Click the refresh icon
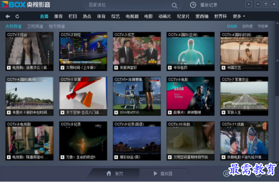Screen dimensions: 279x182 click(17, 17)
